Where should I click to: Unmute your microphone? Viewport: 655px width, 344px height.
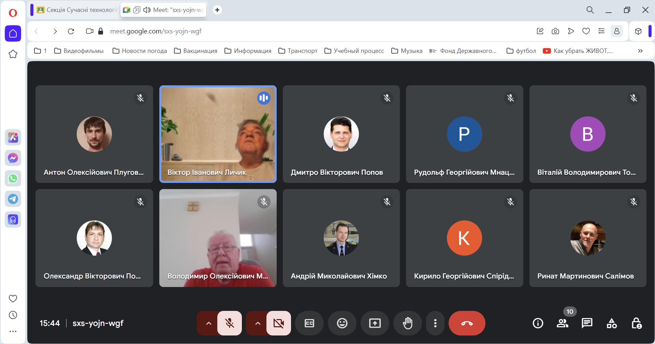[x=230, y=323]
